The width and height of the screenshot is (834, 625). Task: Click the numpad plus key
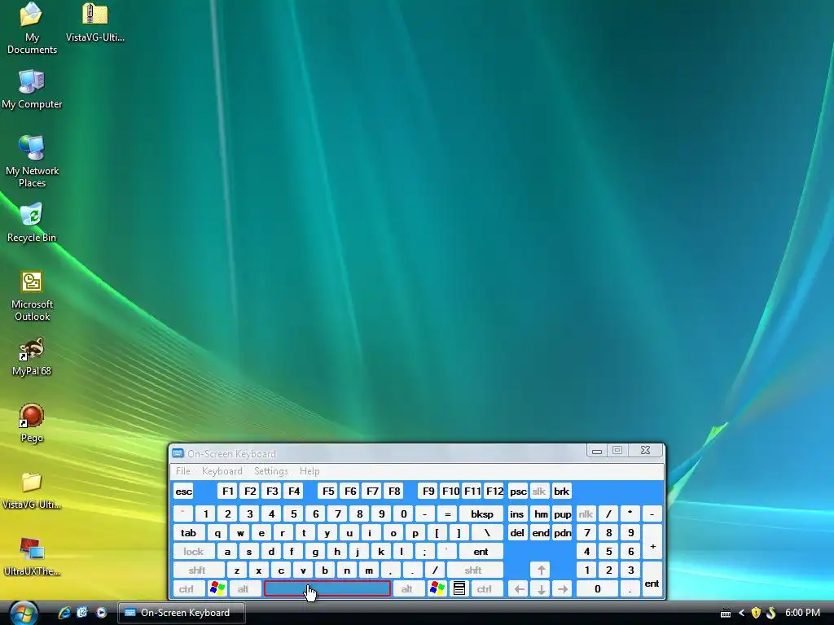[652, 542]
